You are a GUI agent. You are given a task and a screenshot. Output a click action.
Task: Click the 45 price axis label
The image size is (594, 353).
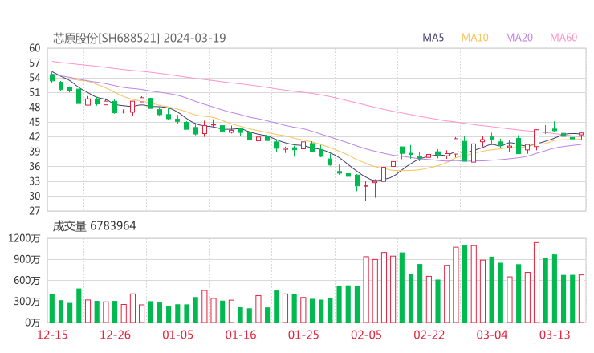[35, 122]
